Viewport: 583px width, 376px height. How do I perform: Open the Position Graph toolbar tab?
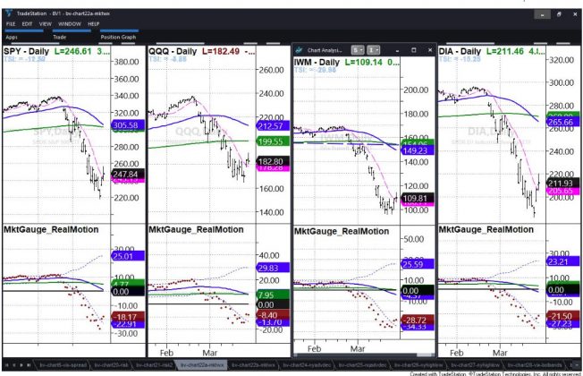pyautogui.click(x=118, y=37)
